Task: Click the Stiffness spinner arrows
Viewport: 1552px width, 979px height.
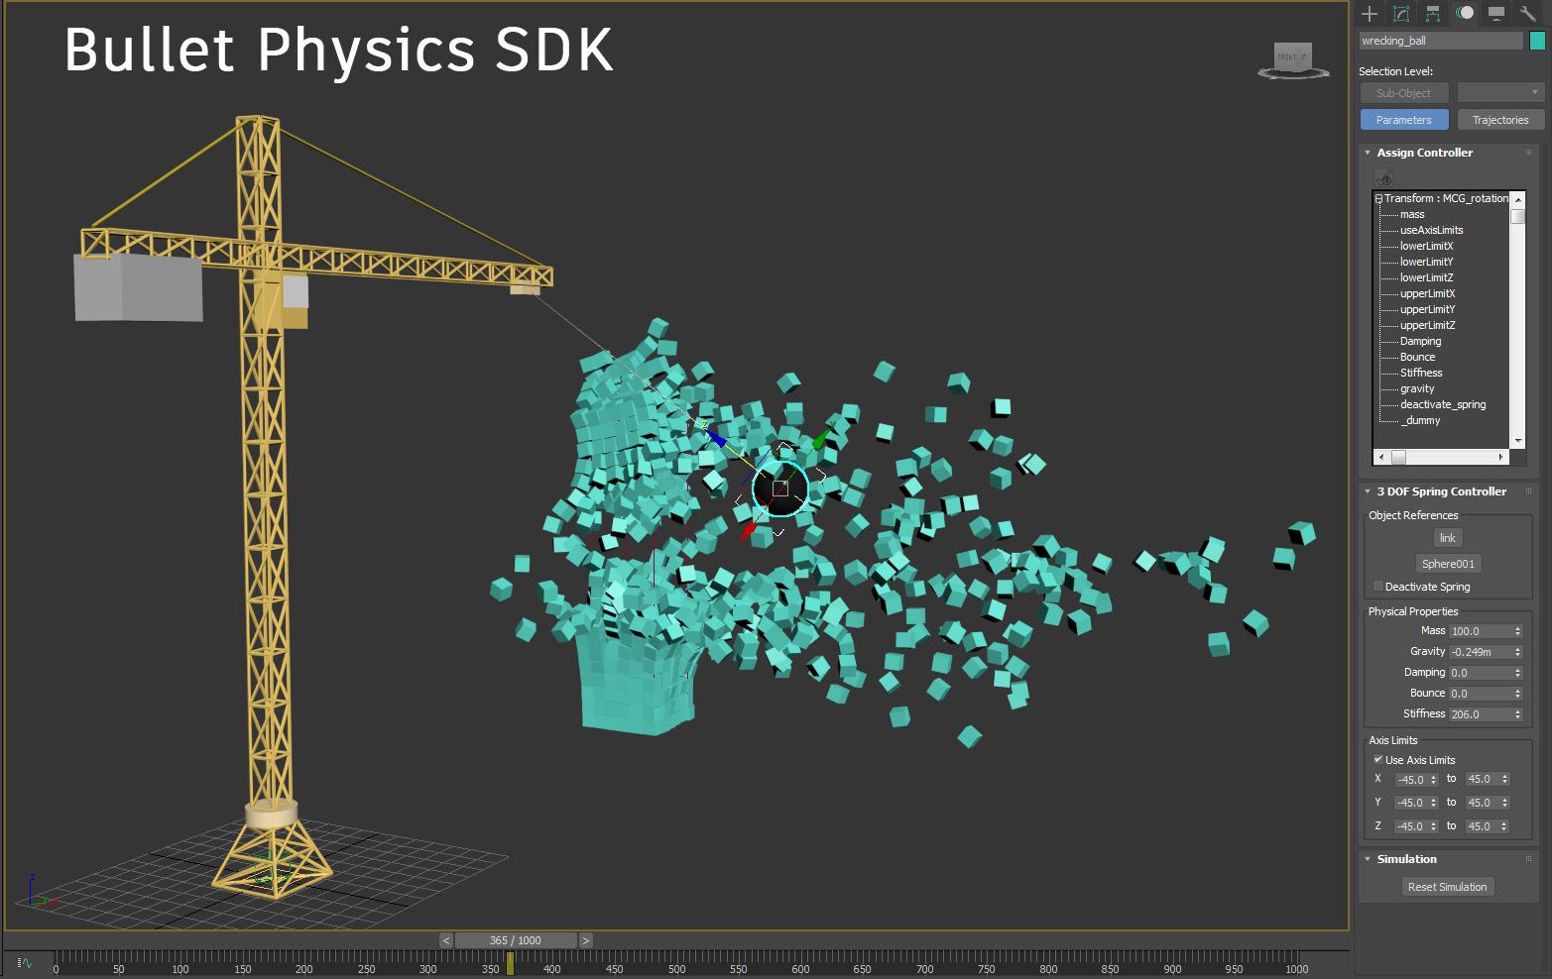Action: pos(1517,714)
